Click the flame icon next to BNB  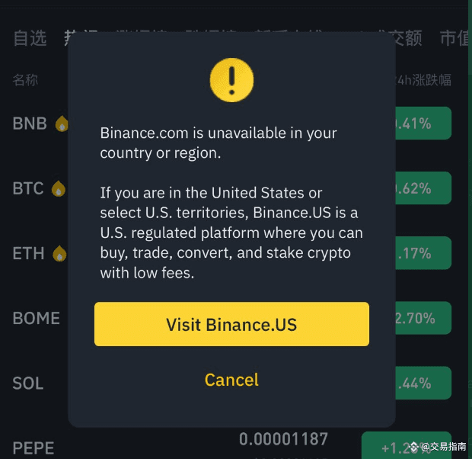[62, 124]
